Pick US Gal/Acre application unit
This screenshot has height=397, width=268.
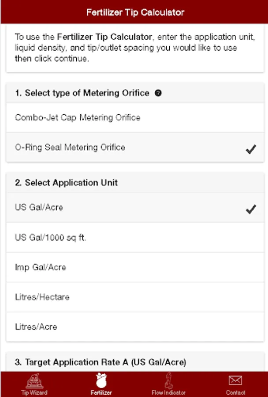pos(39,207)
